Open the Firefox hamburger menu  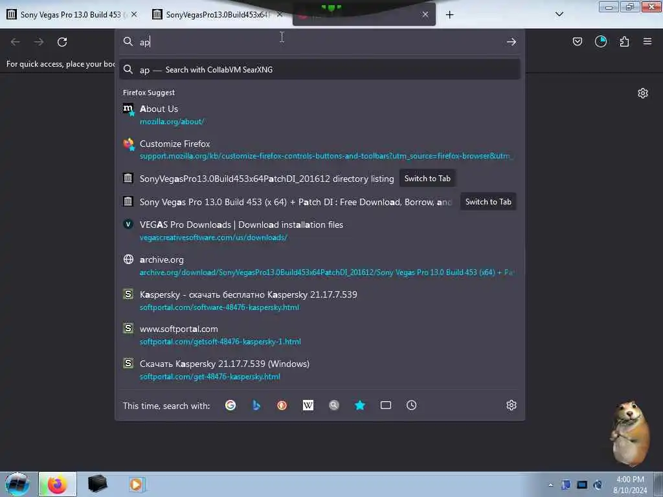[x=647, y=41]
